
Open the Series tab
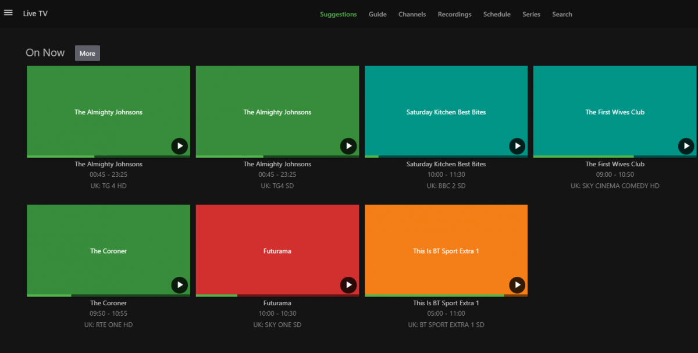(531, 15)
